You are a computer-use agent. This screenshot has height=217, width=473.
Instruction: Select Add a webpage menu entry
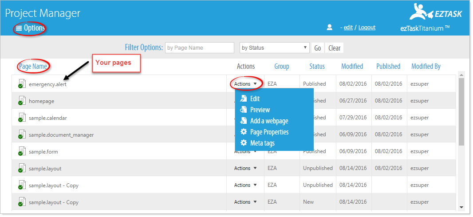[269, 121]
